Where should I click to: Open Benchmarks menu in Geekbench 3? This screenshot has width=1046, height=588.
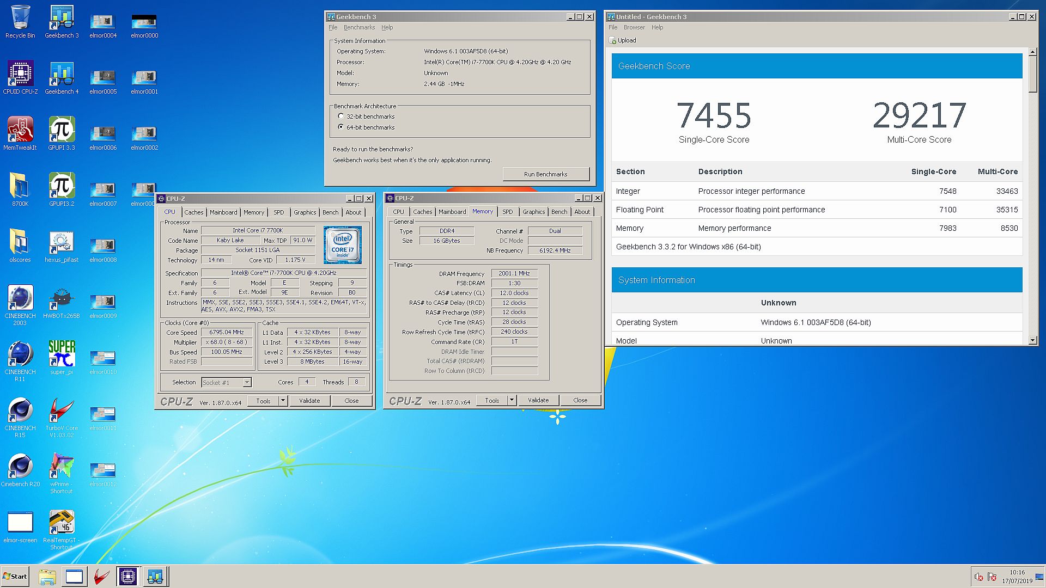[x=359, y=27]
